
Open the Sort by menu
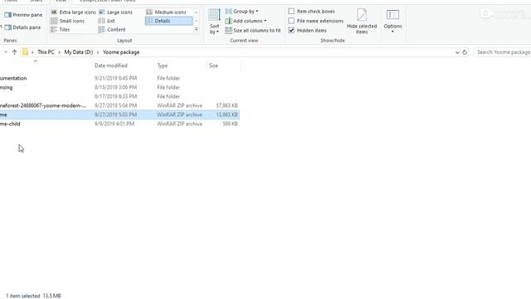[214, 22]
